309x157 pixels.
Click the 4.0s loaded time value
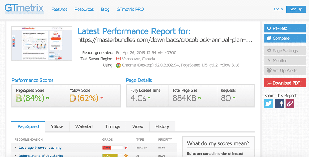tap(138, 98)
